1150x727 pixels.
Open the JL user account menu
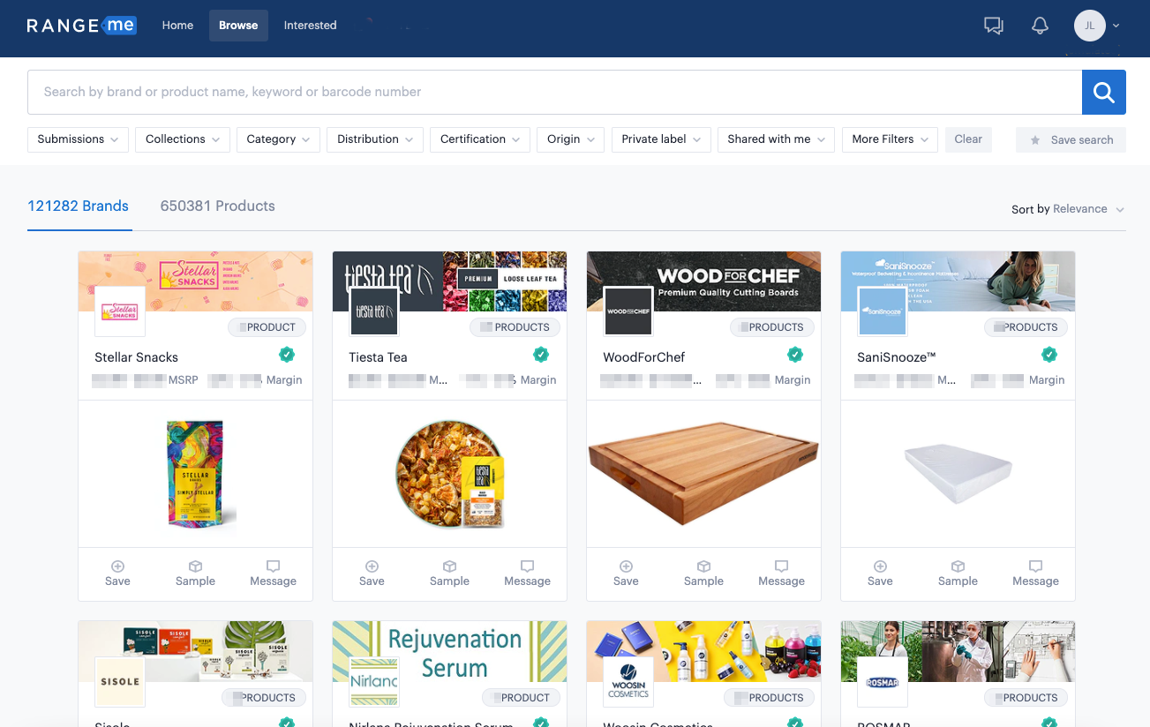pos(1096,26)
